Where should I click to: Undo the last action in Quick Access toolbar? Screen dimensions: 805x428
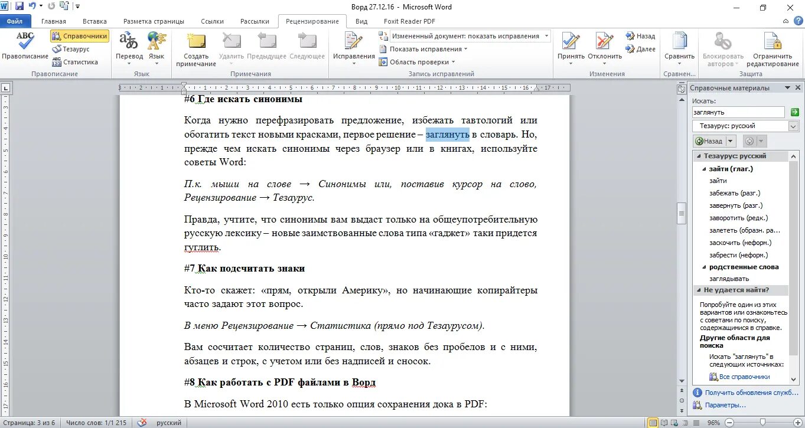[32, 6]
